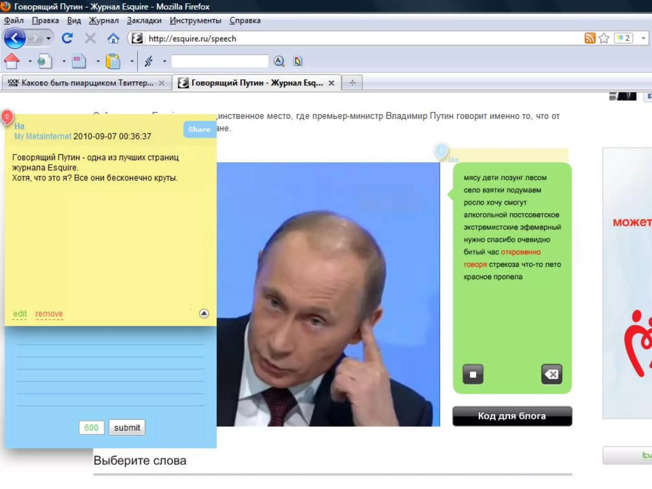Click the clipboard toolbar icon

coord(113,61)
